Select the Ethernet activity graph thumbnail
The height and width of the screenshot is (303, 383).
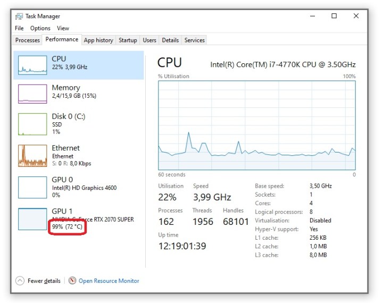[32, 156]
